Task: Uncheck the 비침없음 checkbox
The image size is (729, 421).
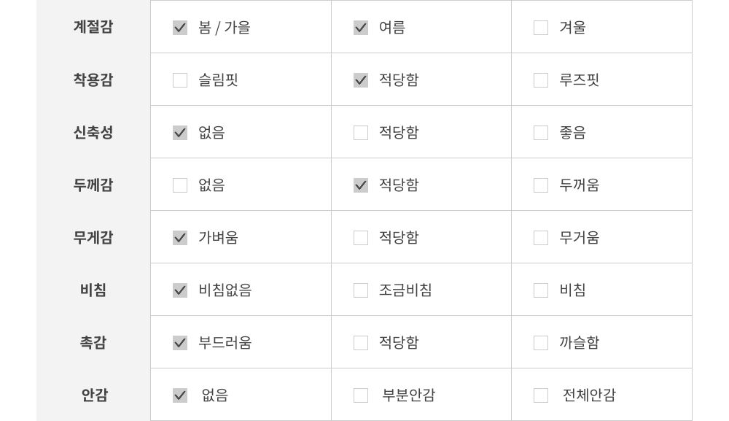Action: point(180,290)
